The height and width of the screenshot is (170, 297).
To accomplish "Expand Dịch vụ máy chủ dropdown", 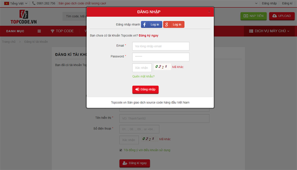I will pos(269,31).
